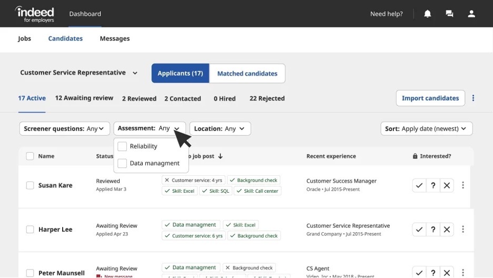Reject Harper Lee with the X button

447,230
